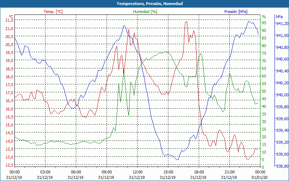
Task: Click the chart title 'Temperatura, Presión, Humedad'
Action: pyautogui.click(x=150, y=4)
